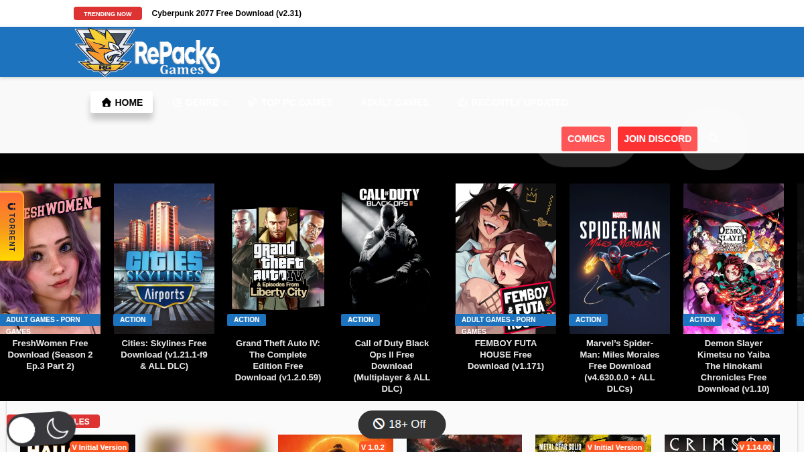Open Grand Theft Auto IV cover image

click(278, 258)
